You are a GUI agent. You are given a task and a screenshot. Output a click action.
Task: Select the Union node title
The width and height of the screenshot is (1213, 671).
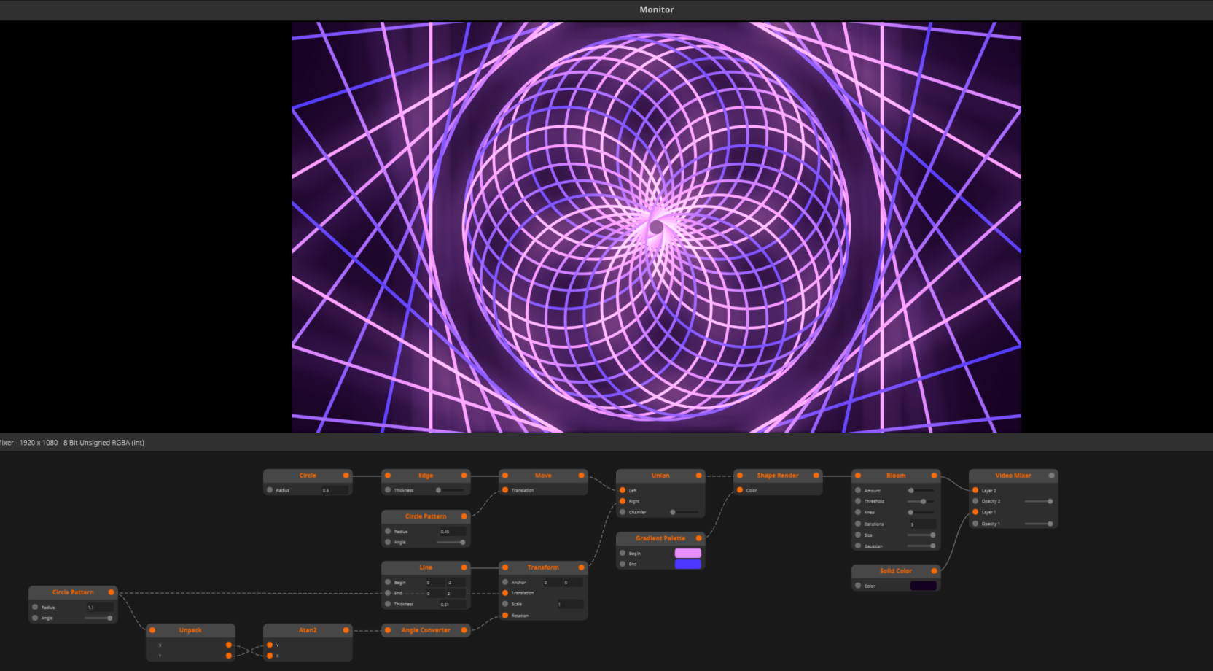pyautogui.click(x=660, y=476)
